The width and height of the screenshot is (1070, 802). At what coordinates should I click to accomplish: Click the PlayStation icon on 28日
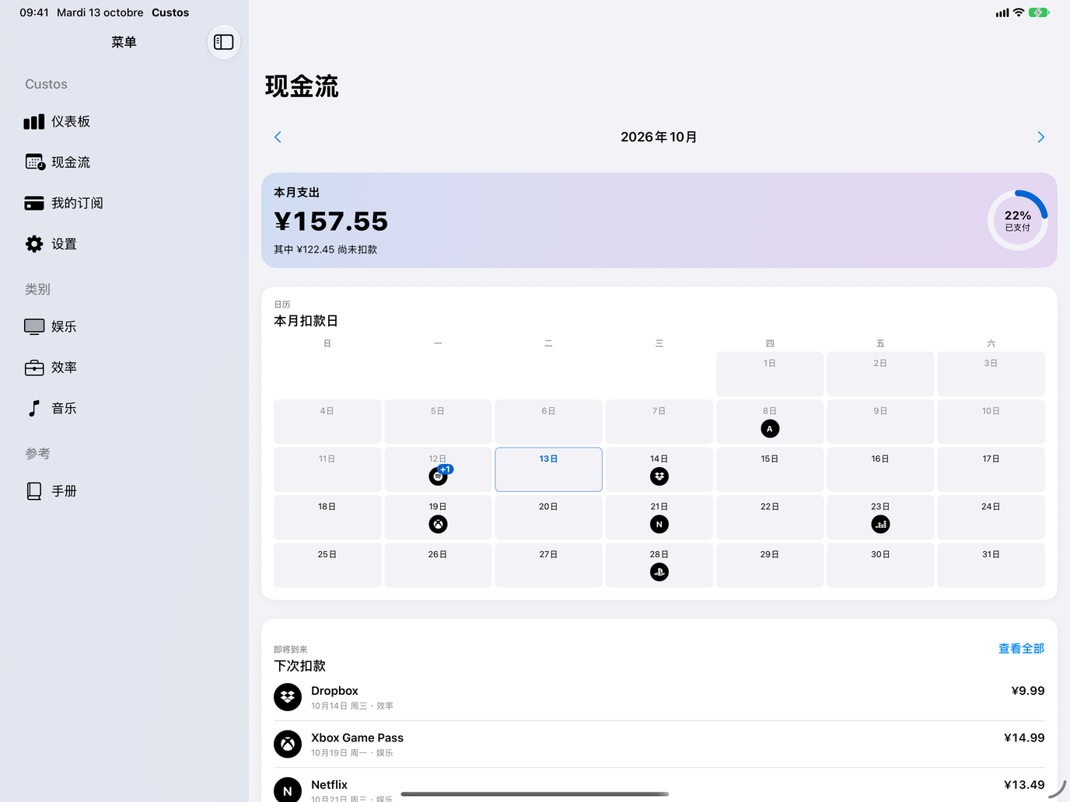pos(659,572)
